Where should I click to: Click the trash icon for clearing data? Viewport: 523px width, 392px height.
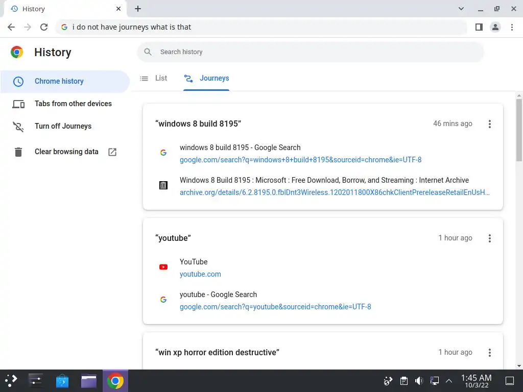[18, 152]
